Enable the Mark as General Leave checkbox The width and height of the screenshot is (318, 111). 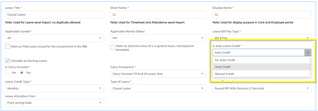pos(113,48)
